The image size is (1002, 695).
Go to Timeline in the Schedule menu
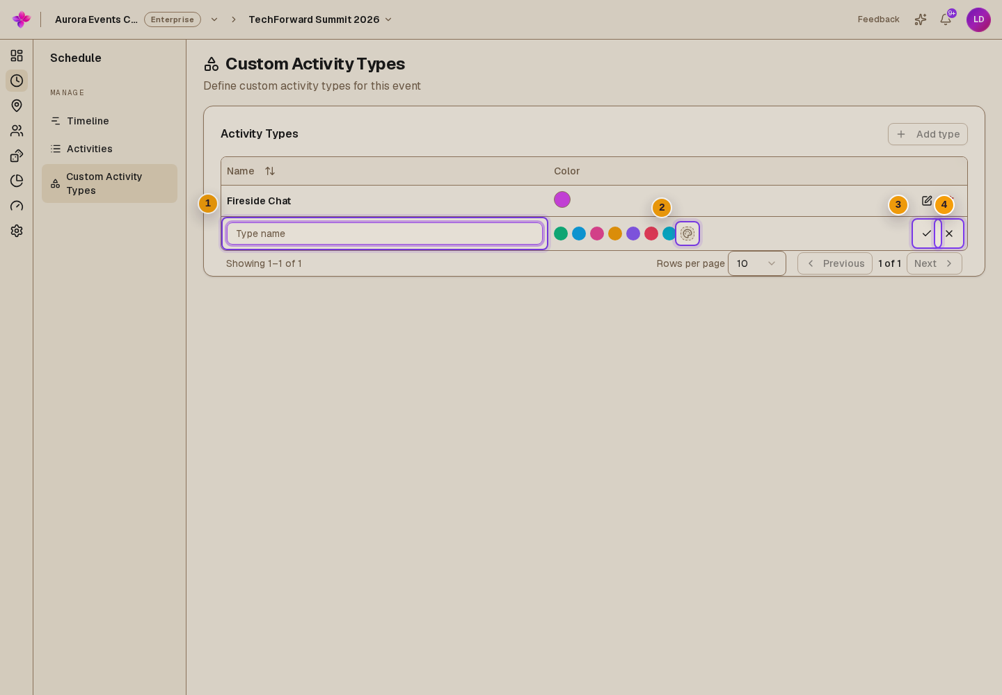tap(110, 121)
